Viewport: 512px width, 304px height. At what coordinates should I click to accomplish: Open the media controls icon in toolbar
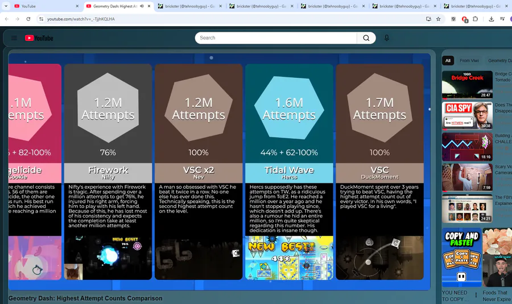tap(502, 19)
